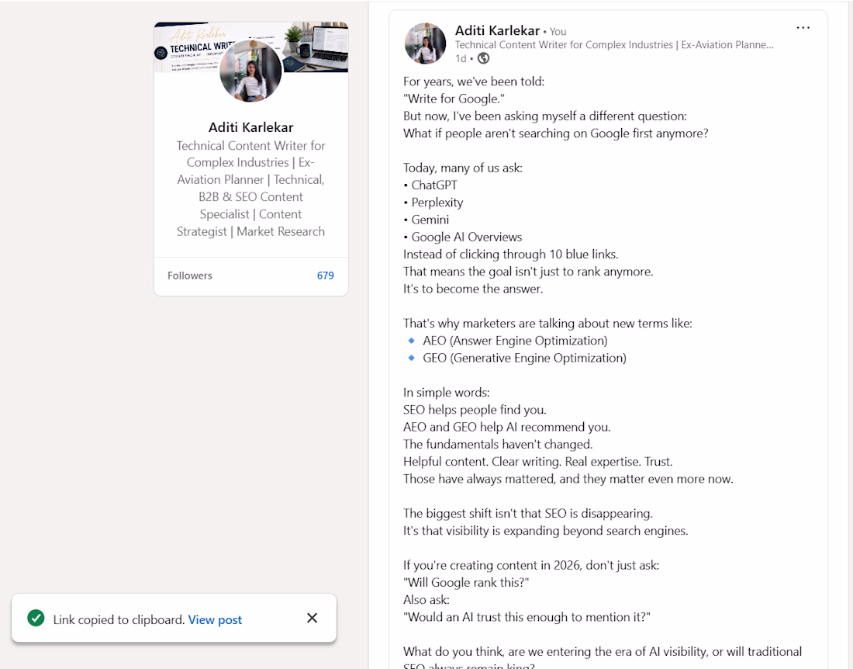Click the 1d post timestamp
853x669 pixels.
pyautogui.click(x=461, y=58)
